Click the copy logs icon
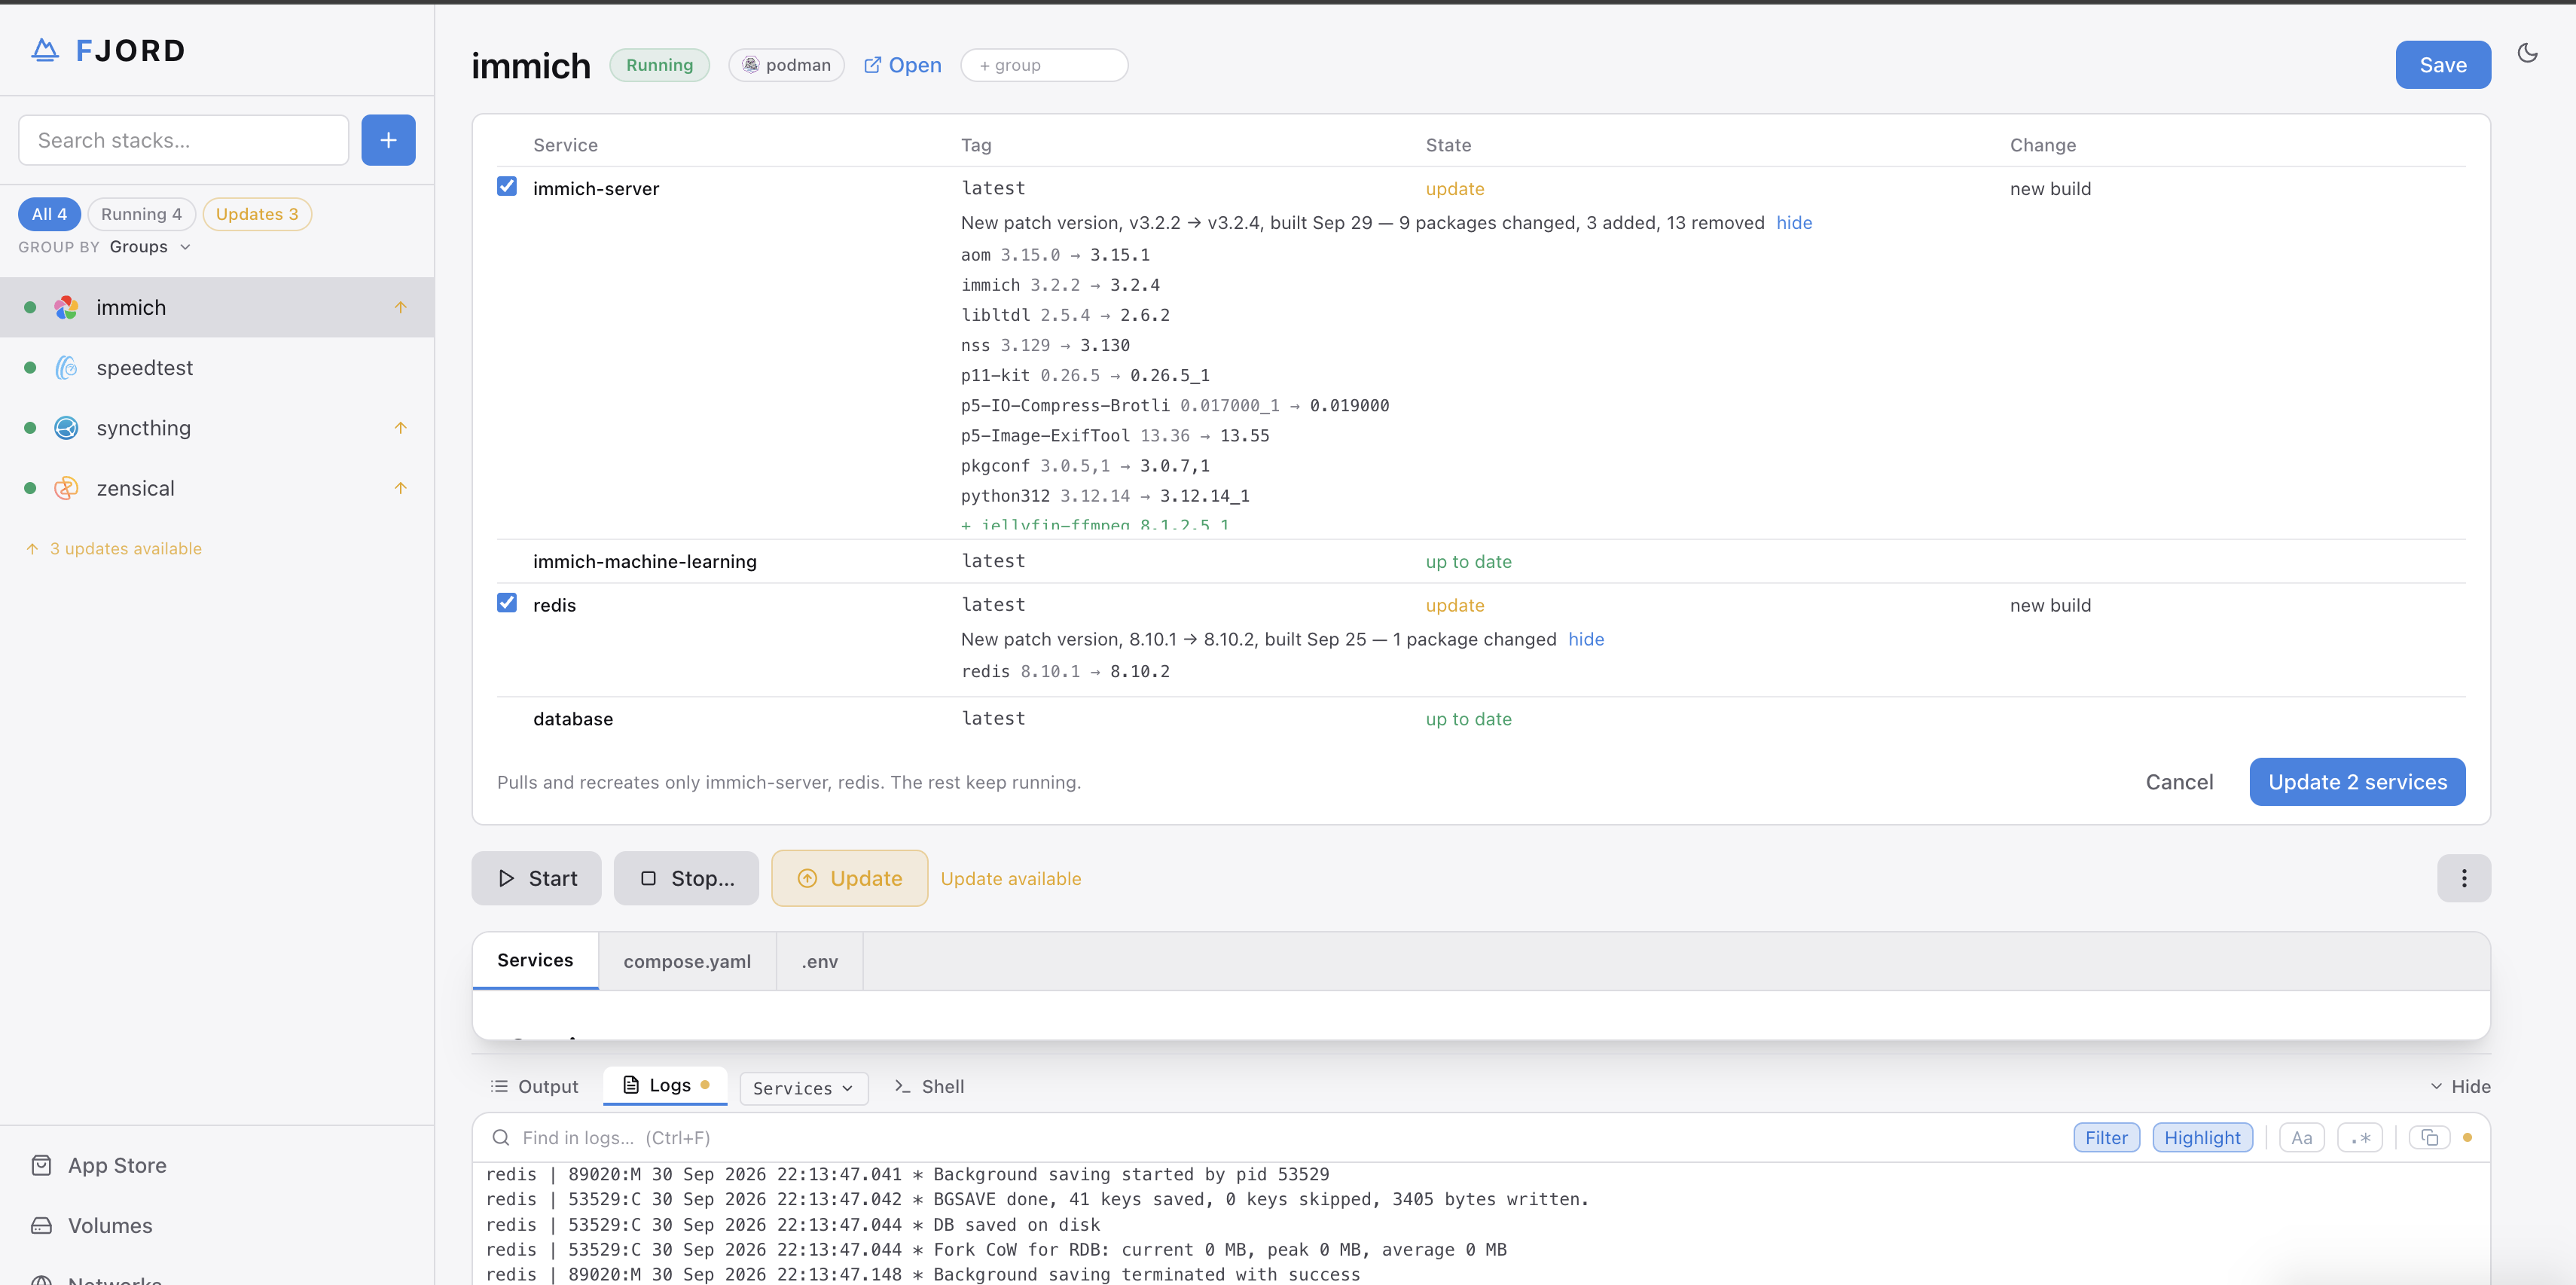The image size is (2576, 1285). coord(2429,1137)
